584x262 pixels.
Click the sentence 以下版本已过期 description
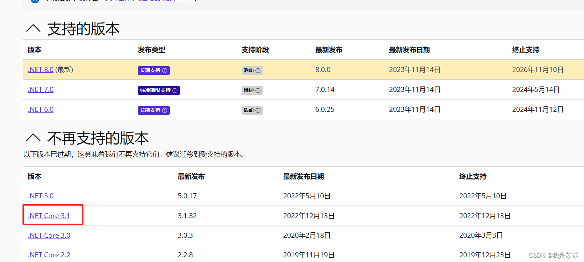point(135,154)
